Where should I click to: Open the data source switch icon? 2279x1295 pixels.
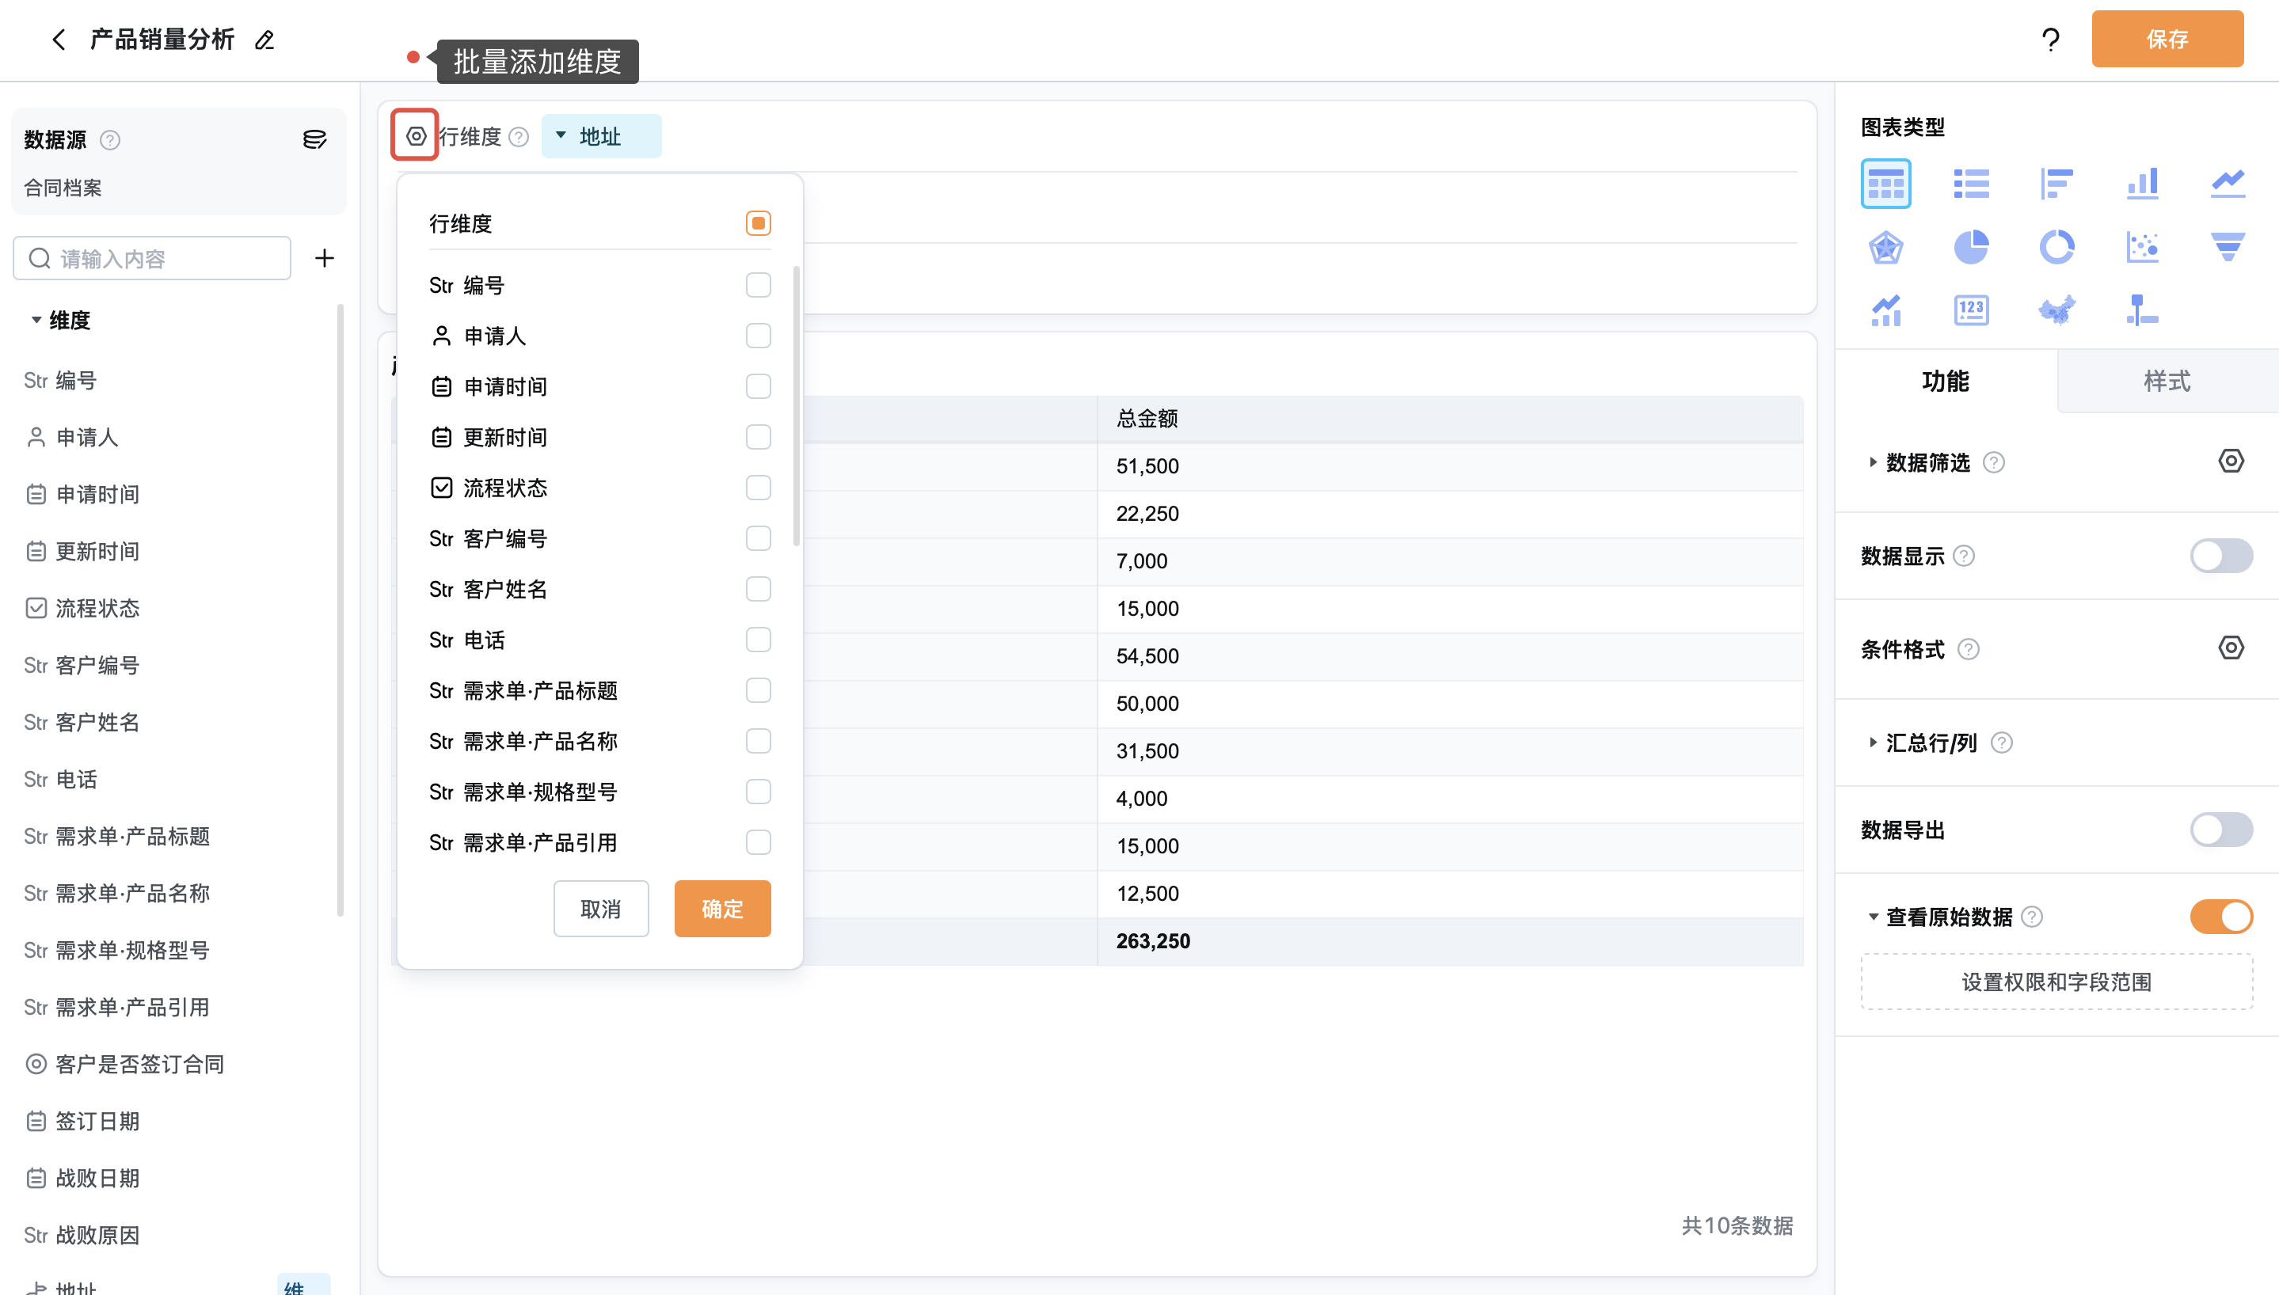pyautogui.click(x=314, y=139)
